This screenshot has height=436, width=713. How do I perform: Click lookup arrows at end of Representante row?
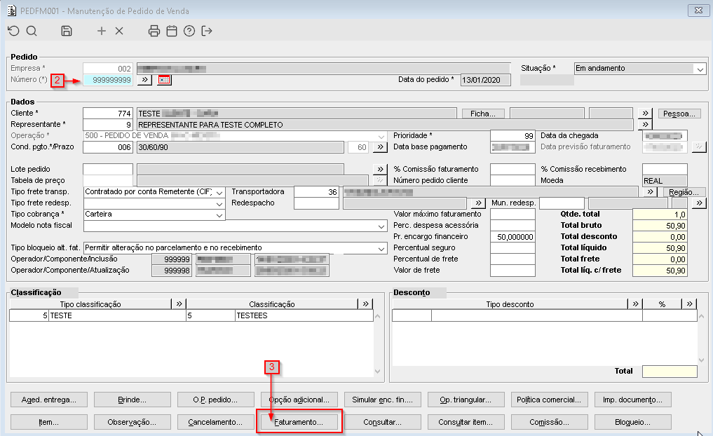point(645,124)
